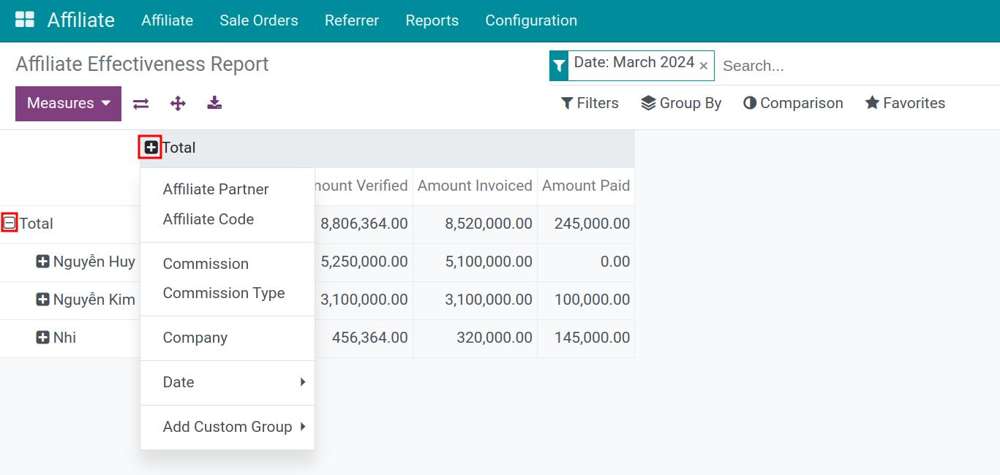1000x475 pixels.
Task: Group columns by Company
Action: (x=228, y=338)
